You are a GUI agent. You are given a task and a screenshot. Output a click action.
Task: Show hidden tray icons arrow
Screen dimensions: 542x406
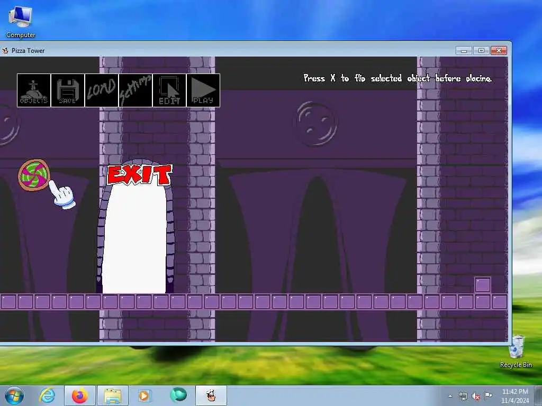coord(450,396)
